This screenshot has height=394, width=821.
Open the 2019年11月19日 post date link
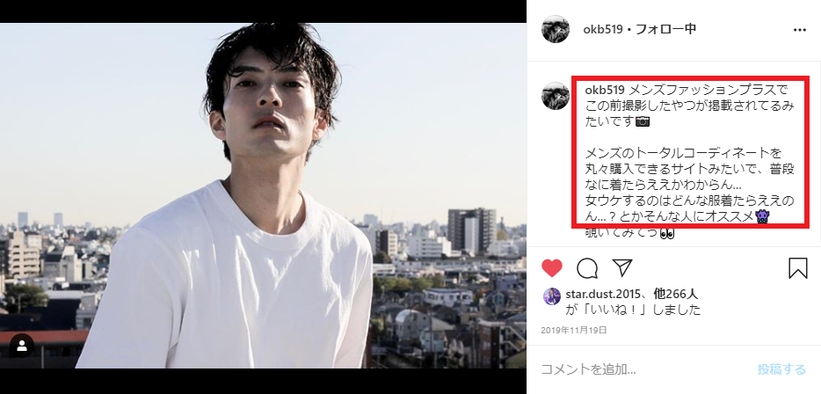573,330
